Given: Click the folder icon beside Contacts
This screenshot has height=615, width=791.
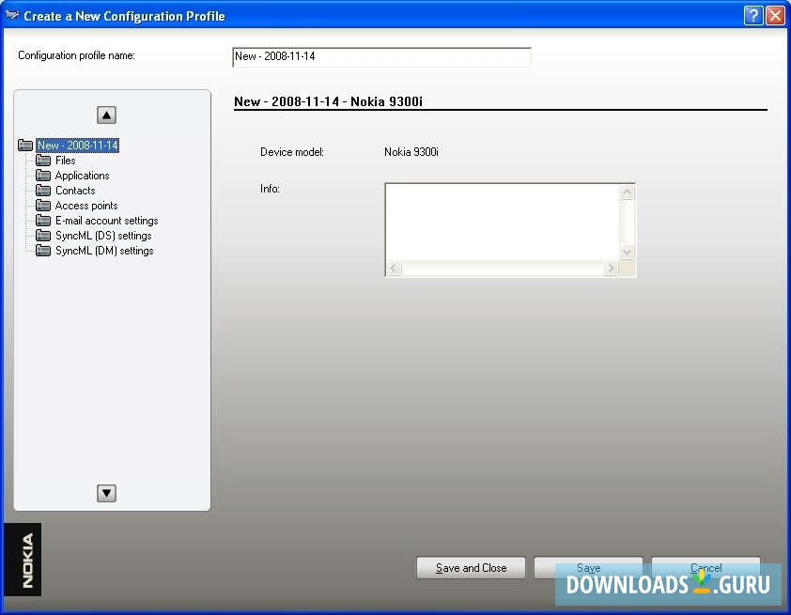Looking at the screenshot, I should click(x=43, y=191).
